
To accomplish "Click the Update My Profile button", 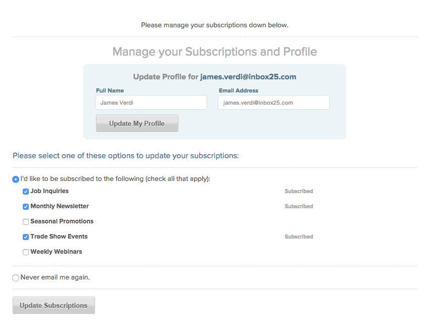I will pos(137,123).
